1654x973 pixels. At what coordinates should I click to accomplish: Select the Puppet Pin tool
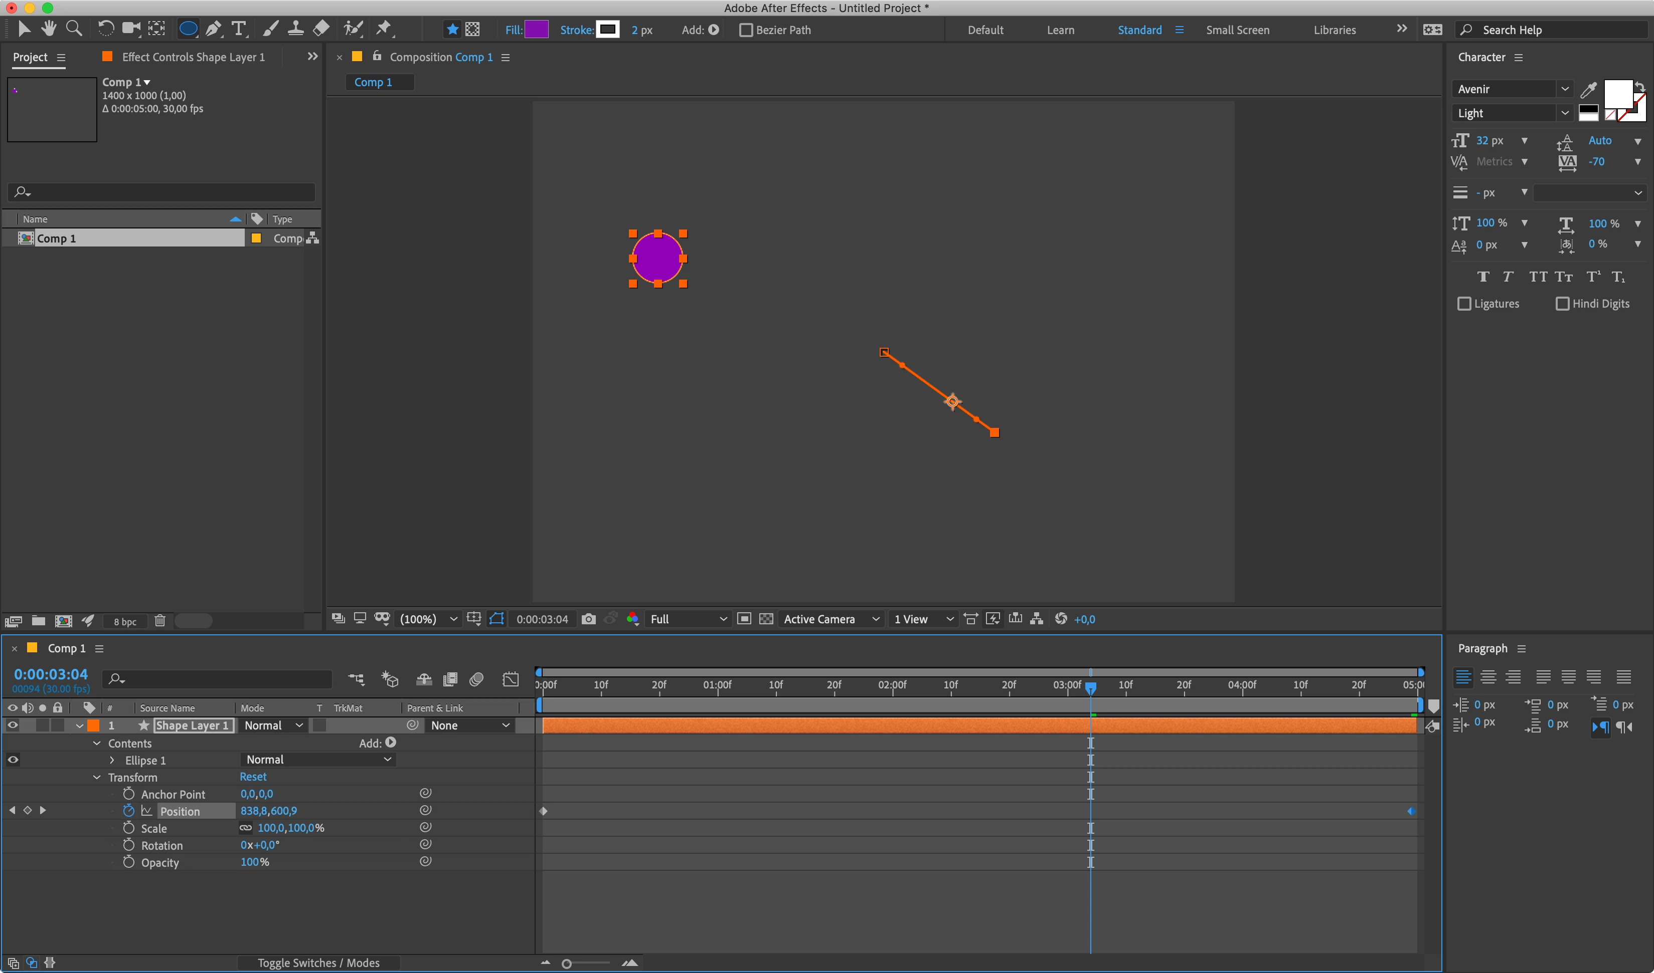383,29
